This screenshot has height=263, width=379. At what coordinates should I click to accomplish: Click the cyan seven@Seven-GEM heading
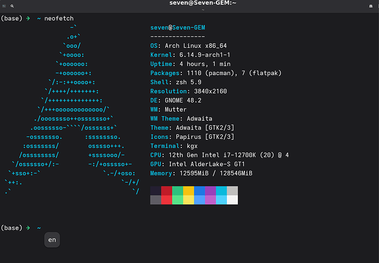click(177, 27)
